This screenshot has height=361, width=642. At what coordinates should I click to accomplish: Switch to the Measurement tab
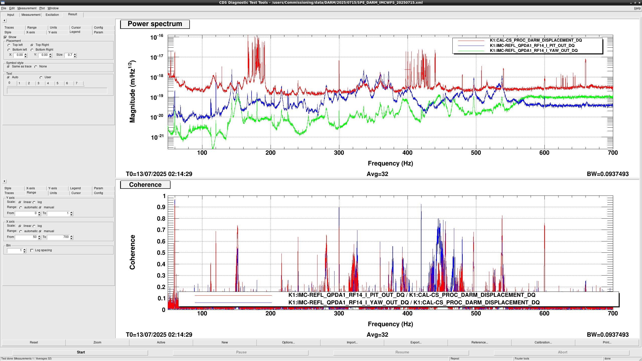(31, 15)
